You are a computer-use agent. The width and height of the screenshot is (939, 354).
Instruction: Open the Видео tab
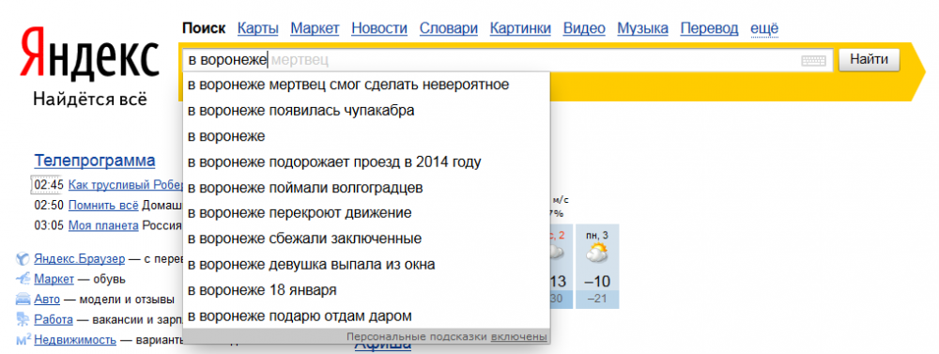point(584,28)
